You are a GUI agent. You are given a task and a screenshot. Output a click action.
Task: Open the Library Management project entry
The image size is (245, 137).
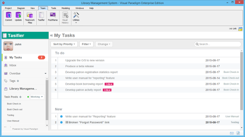(x=23, y=89)
